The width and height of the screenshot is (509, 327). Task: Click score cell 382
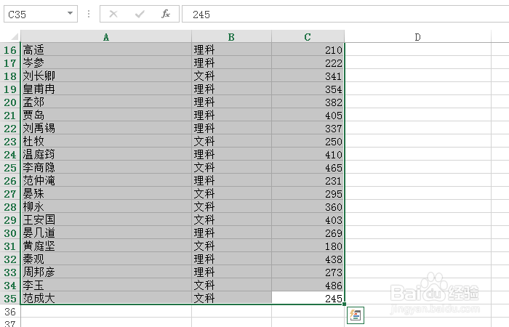pos(308,102)
